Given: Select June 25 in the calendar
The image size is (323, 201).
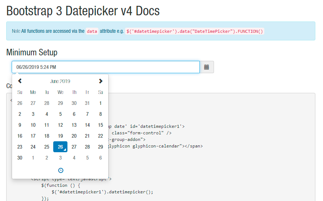Looking at the screenshot, I should pyautogui.click(x=47, y=147).
